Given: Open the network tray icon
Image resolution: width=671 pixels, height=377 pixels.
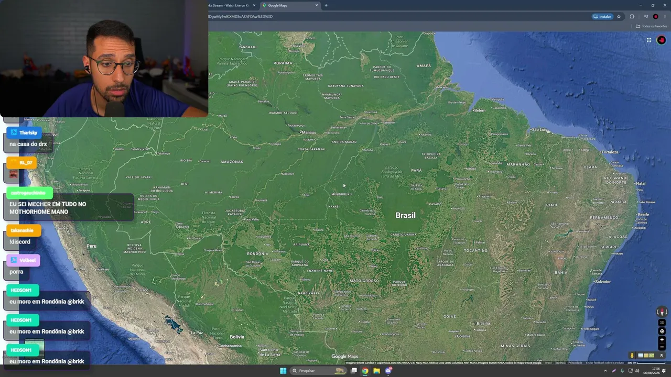Looking at the screenshot, I should pyautogui.click(x=630, y=371).
